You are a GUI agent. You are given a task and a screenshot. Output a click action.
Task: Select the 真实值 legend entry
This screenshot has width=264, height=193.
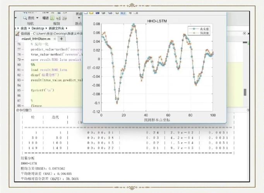pyautogui.click(x=199, y=29)
